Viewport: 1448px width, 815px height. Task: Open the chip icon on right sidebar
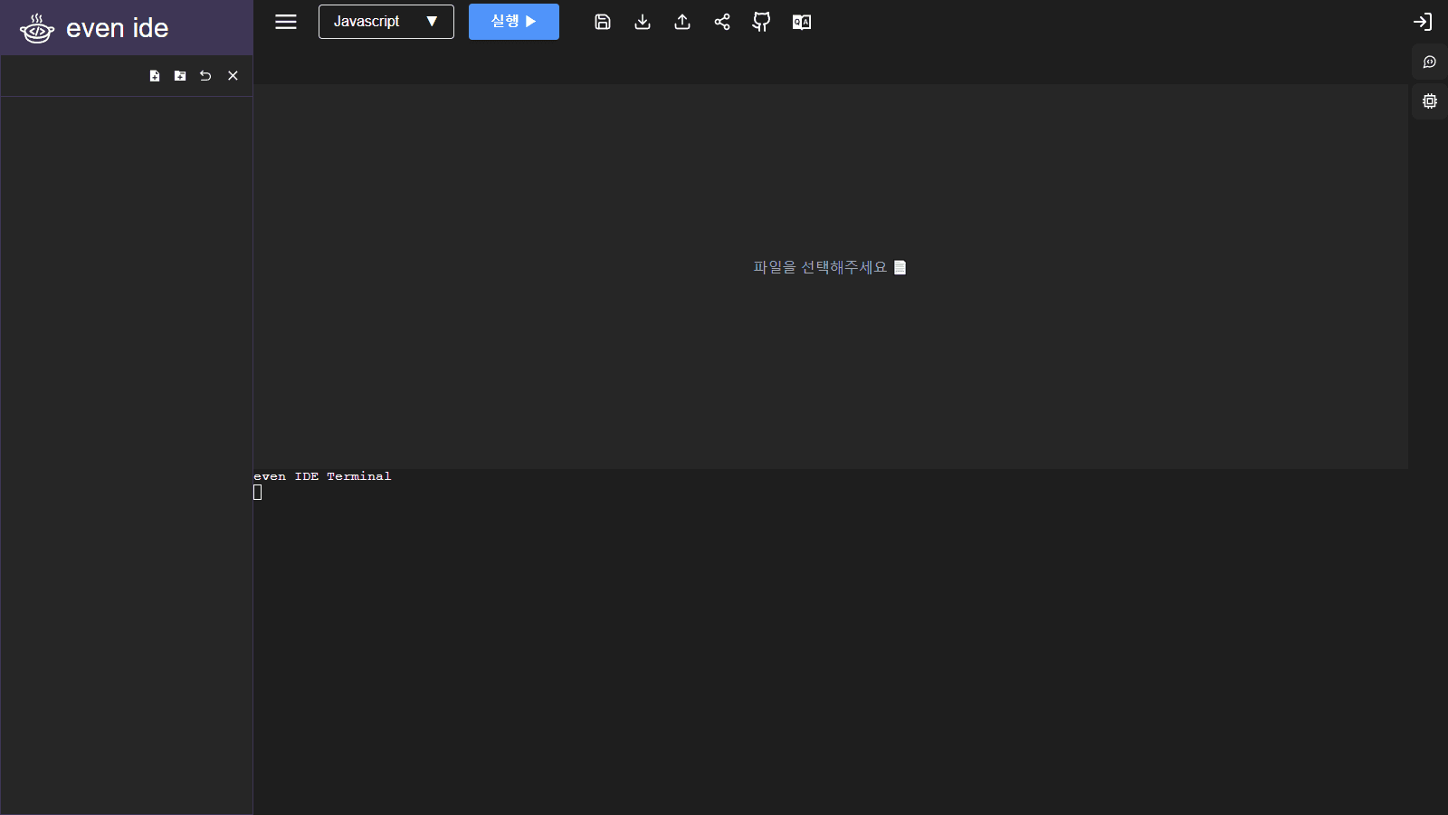tap(1430, 101)
